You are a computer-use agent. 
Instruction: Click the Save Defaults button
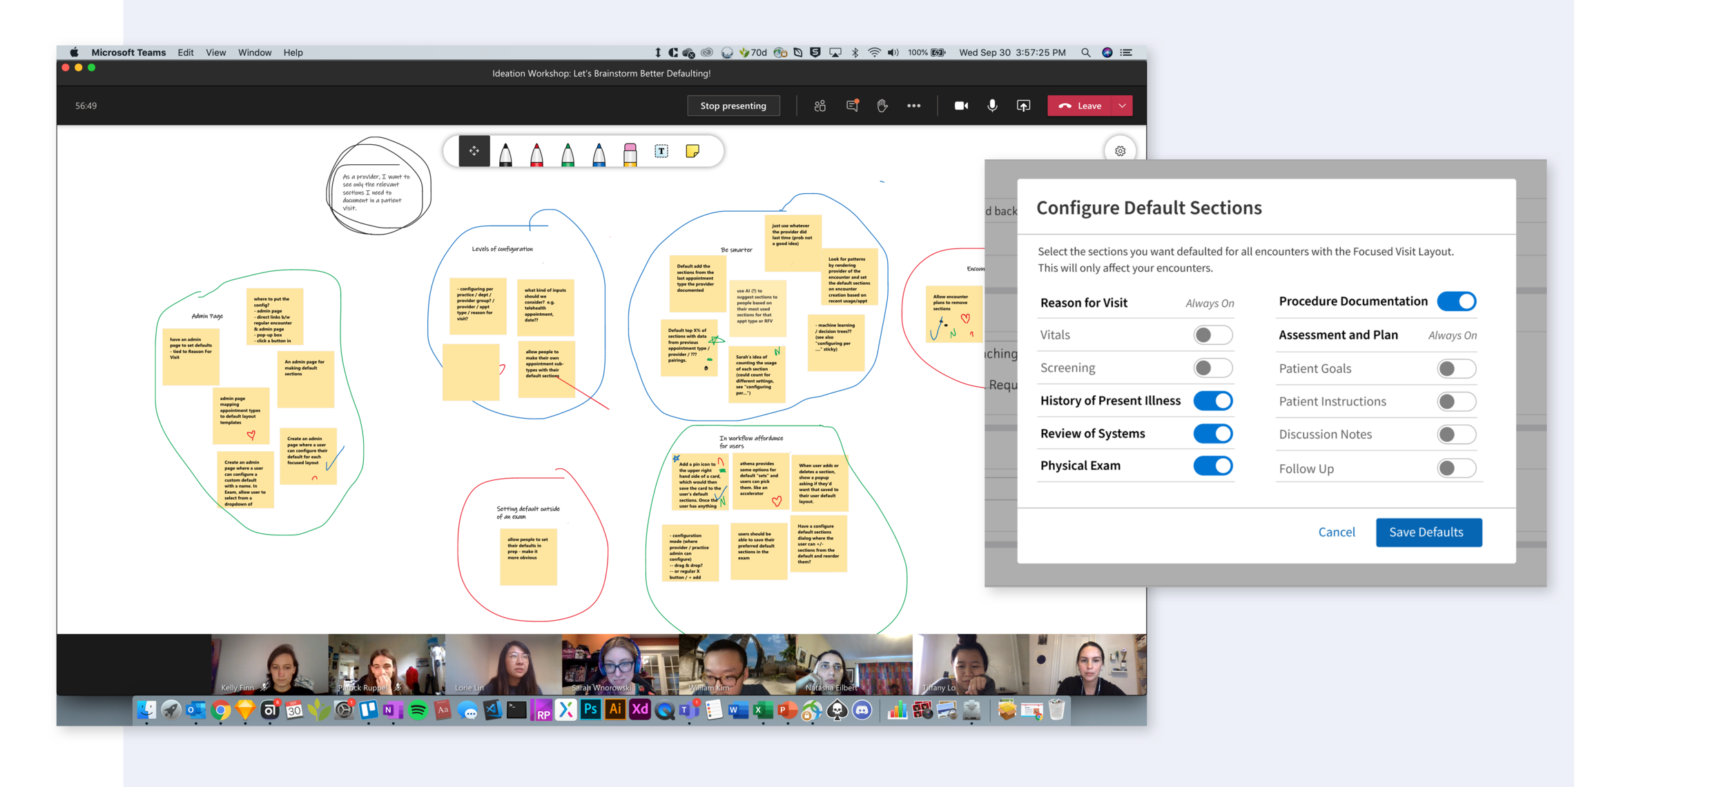[1428, 532]
